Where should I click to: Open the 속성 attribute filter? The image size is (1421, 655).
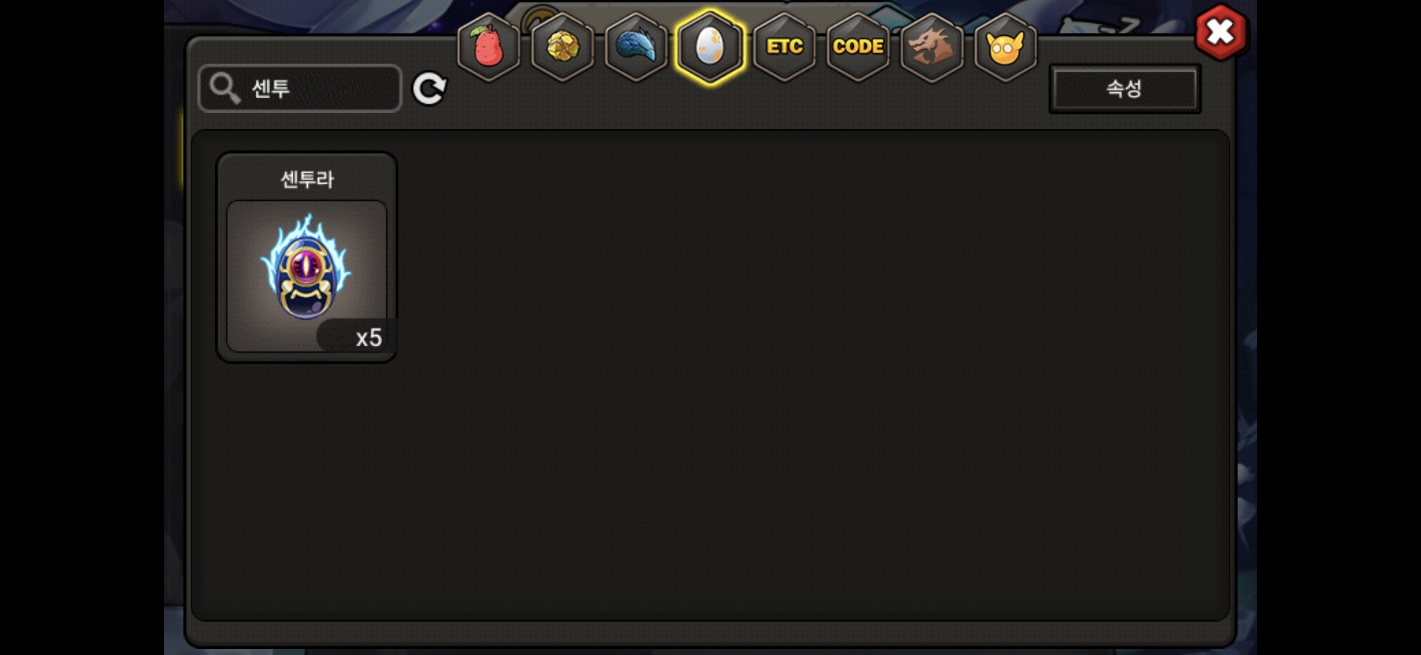pos(1125,89)
